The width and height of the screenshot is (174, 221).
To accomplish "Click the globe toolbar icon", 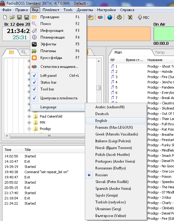I will pos(110,17).
